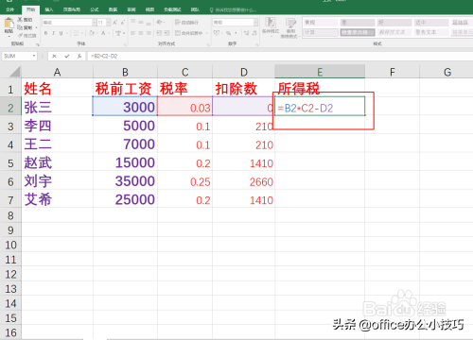Toggle Center alignment
This screenshot has height=340, width=473.
click(140, 33)
